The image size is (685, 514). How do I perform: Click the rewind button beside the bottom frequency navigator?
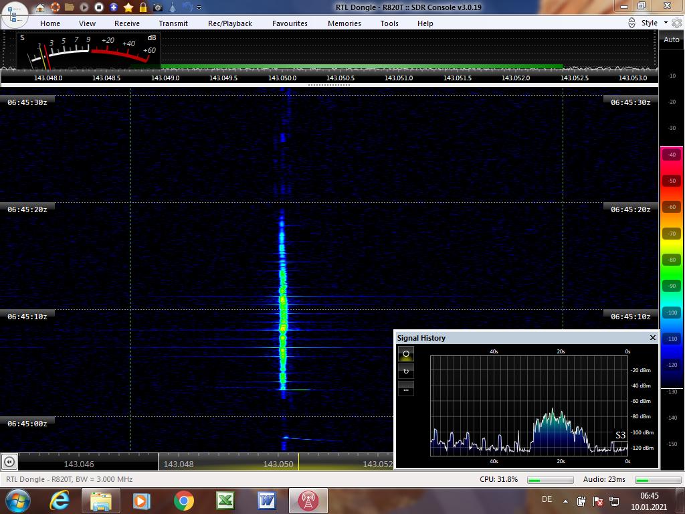coord(9,462)
